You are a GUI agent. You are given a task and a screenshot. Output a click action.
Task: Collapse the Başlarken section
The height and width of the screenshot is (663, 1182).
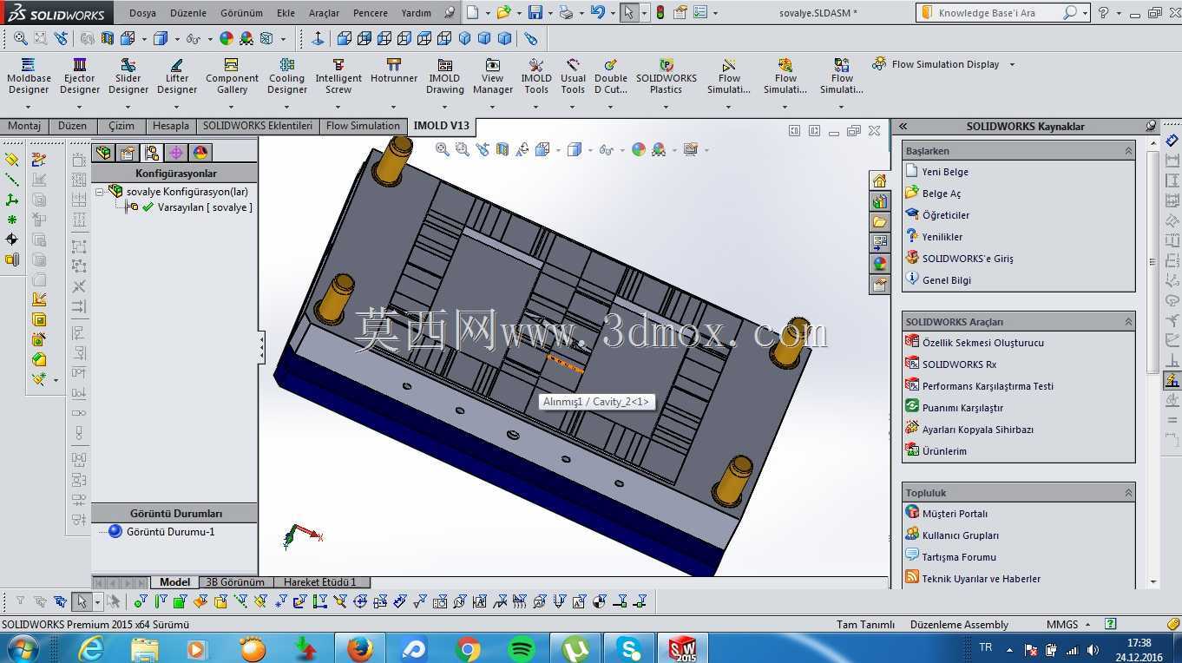1128,151
